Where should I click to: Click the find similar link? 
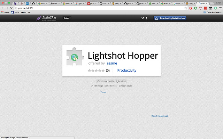111,86
